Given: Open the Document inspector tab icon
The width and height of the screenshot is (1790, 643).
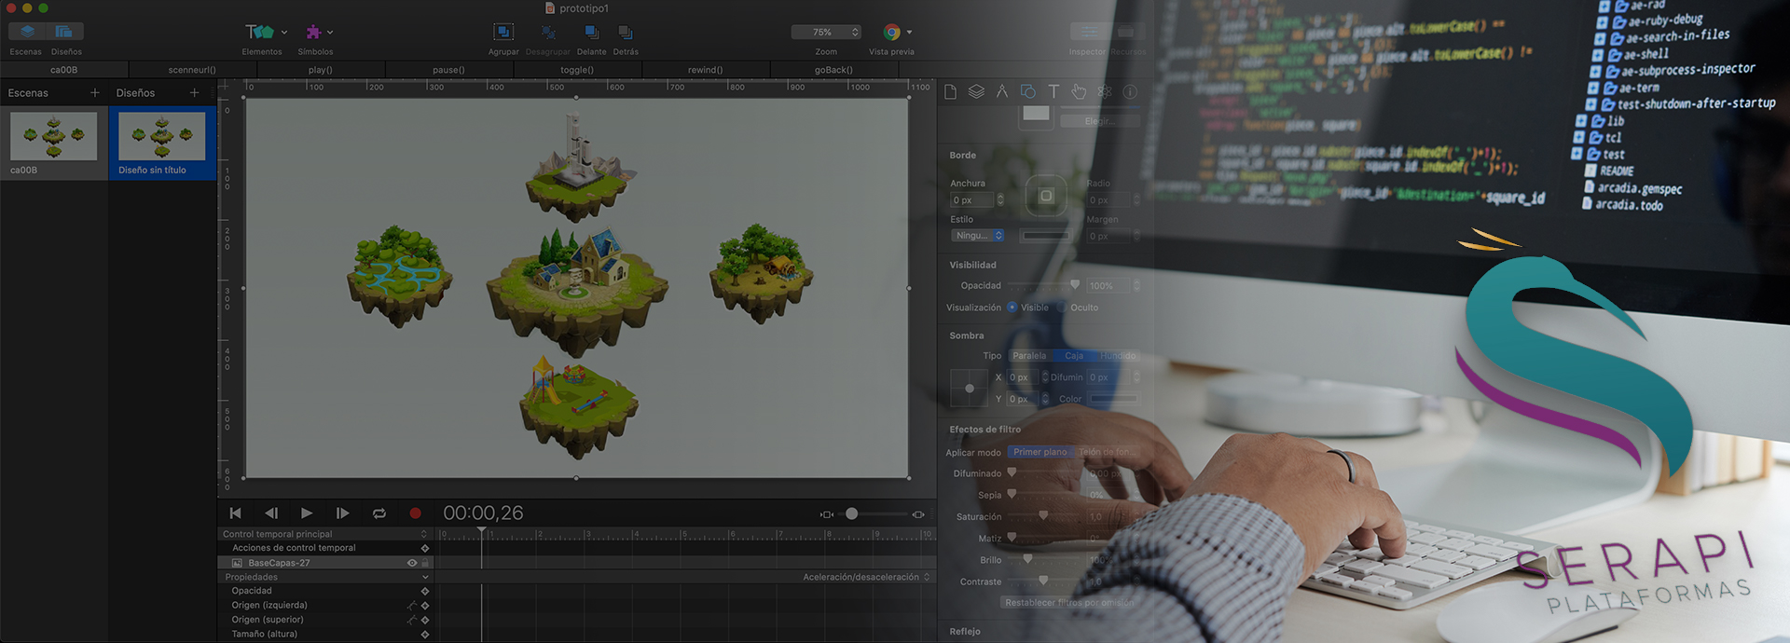Looking at the screenshot, I should point(950,91).
